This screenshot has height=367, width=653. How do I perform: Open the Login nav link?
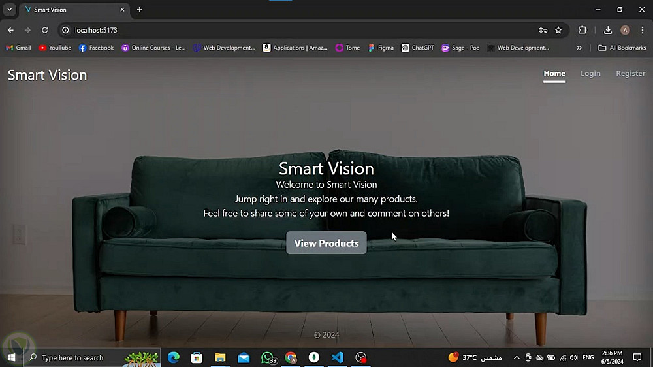pyautogui.click(x=590, y=74)
